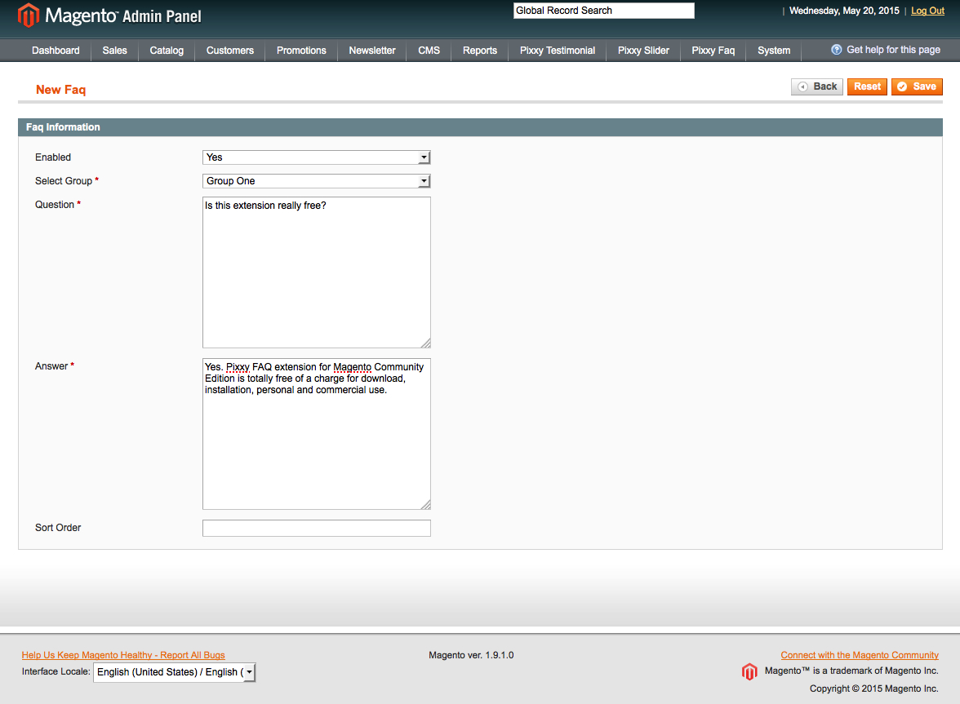Open the CMS menu
960x704 pixels.
[429, 50]
